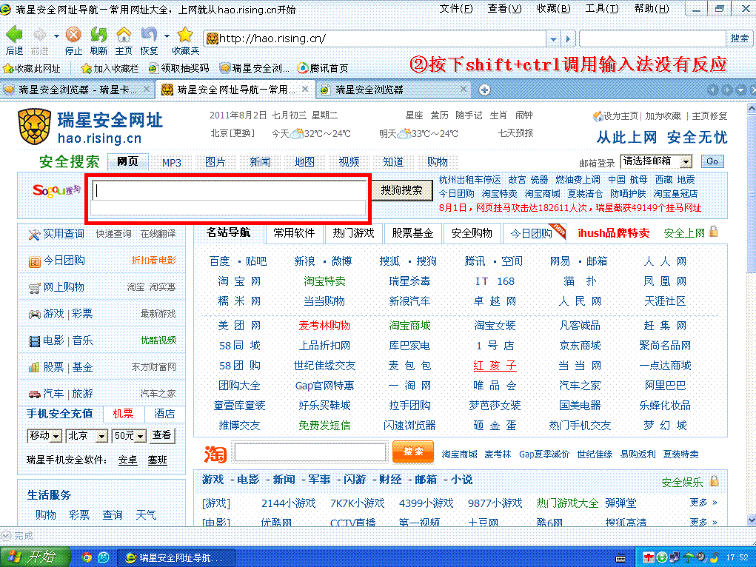Click the Restore (恢复) icon
Screen dimensions: 756x567
(149, 34)
